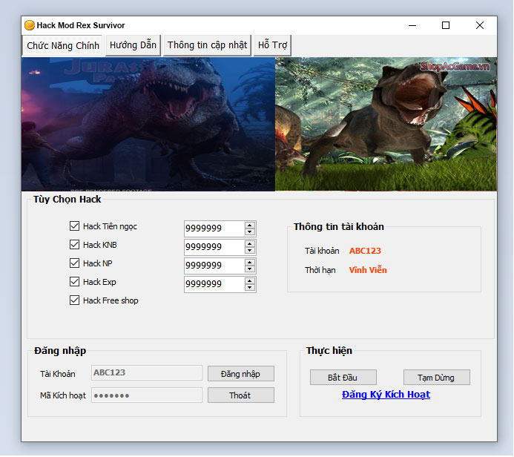The image size is (514, 457).
Task: Switch to the Hướng Dẫn tab
Action: tap(133, 45)
